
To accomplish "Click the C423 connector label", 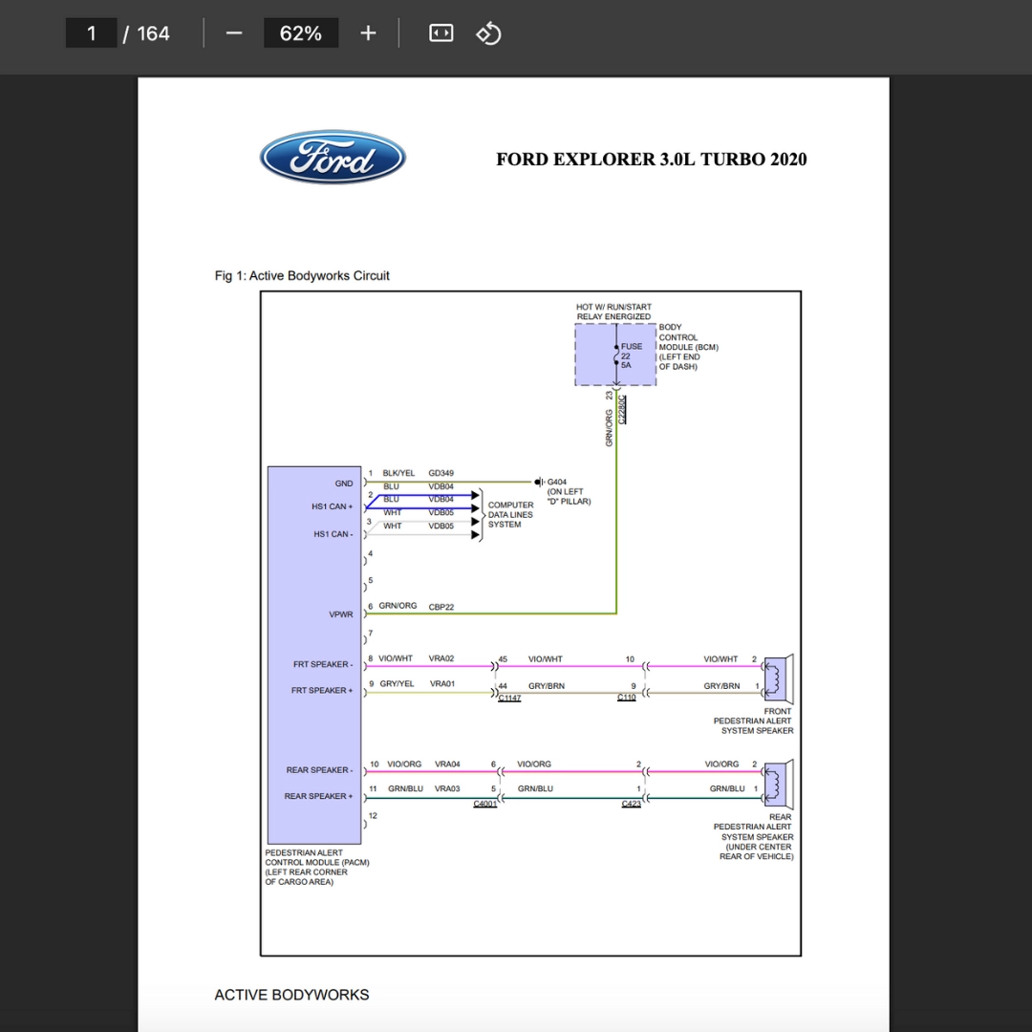I will [632, 804].
